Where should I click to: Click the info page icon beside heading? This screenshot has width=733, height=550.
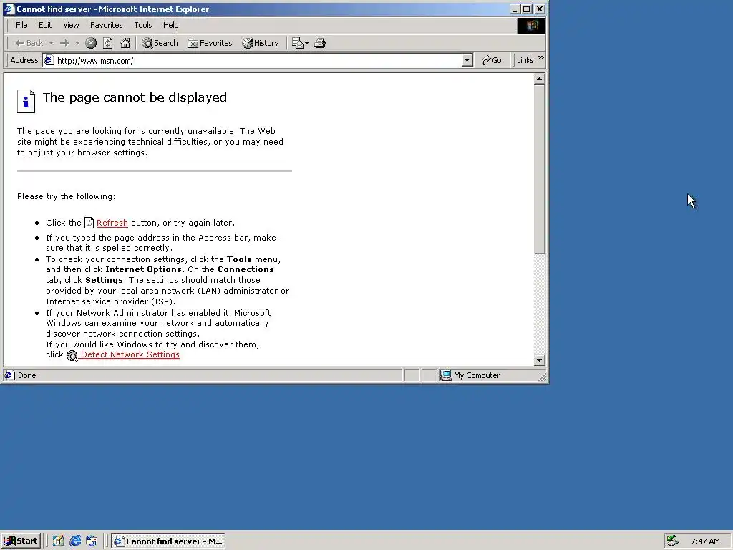coord(26,101)
